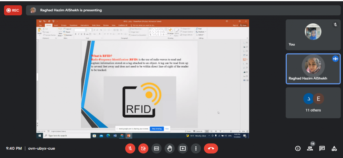This screenshot has height=158, width=343.
Task: Open more options three-dot menu
Action: click(x=196, y=148)
